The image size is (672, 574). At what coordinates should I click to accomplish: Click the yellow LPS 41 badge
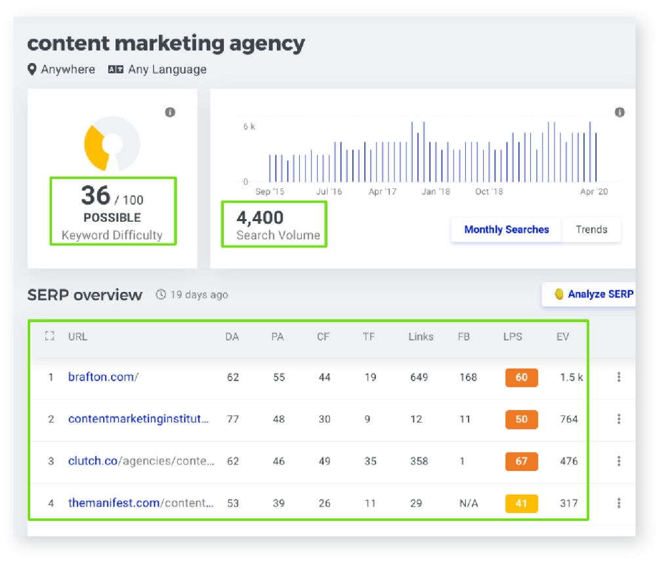point(521,503)
